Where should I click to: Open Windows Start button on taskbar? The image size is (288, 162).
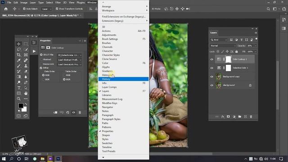4,159
